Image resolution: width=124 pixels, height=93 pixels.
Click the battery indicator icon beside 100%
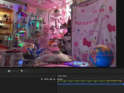coord(42,79)
